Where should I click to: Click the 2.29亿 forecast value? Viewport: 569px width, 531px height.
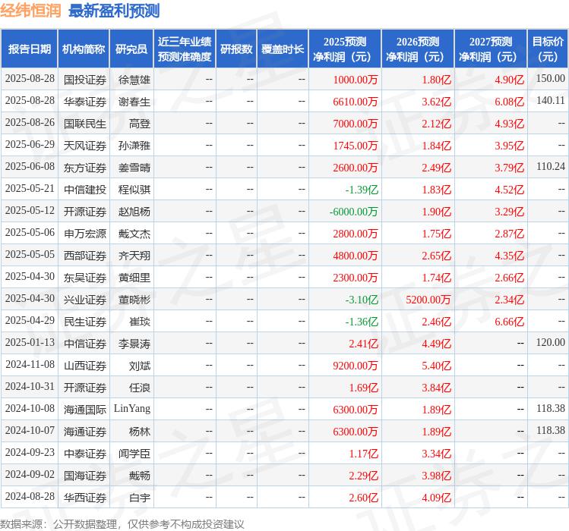click(364, 476)
